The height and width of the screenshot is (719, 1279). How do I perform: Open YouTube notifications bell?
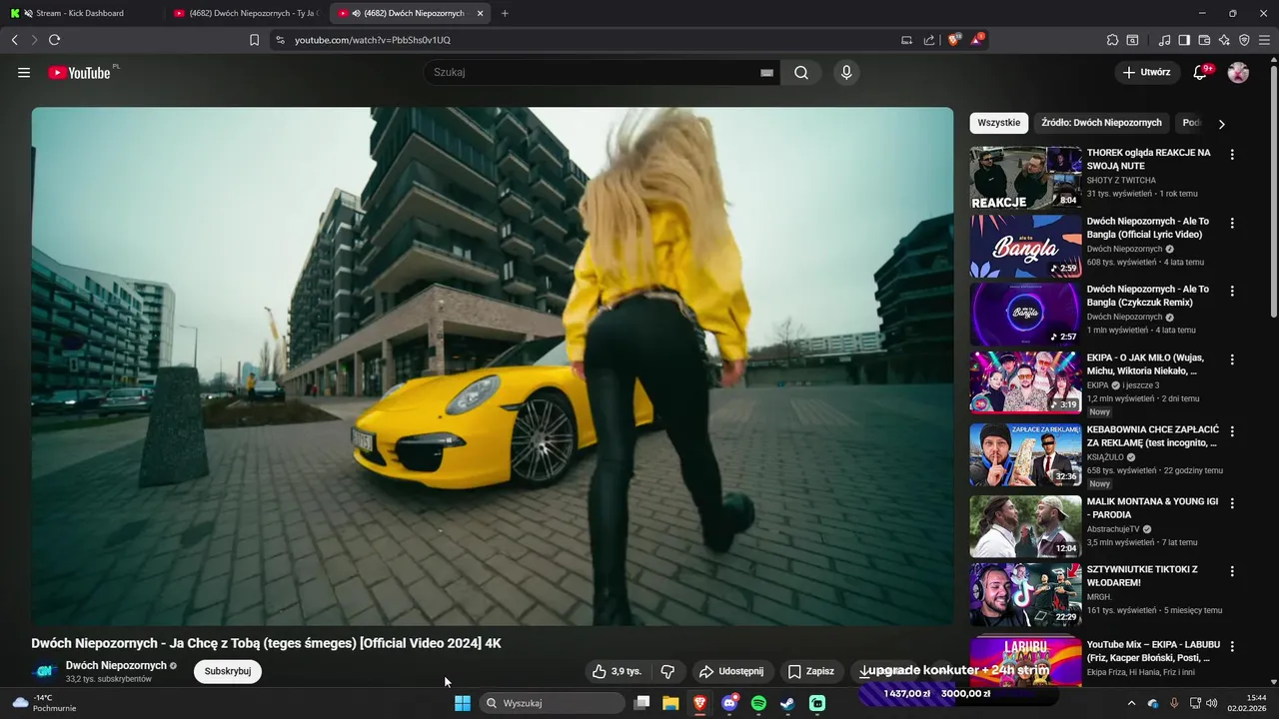1201,73
